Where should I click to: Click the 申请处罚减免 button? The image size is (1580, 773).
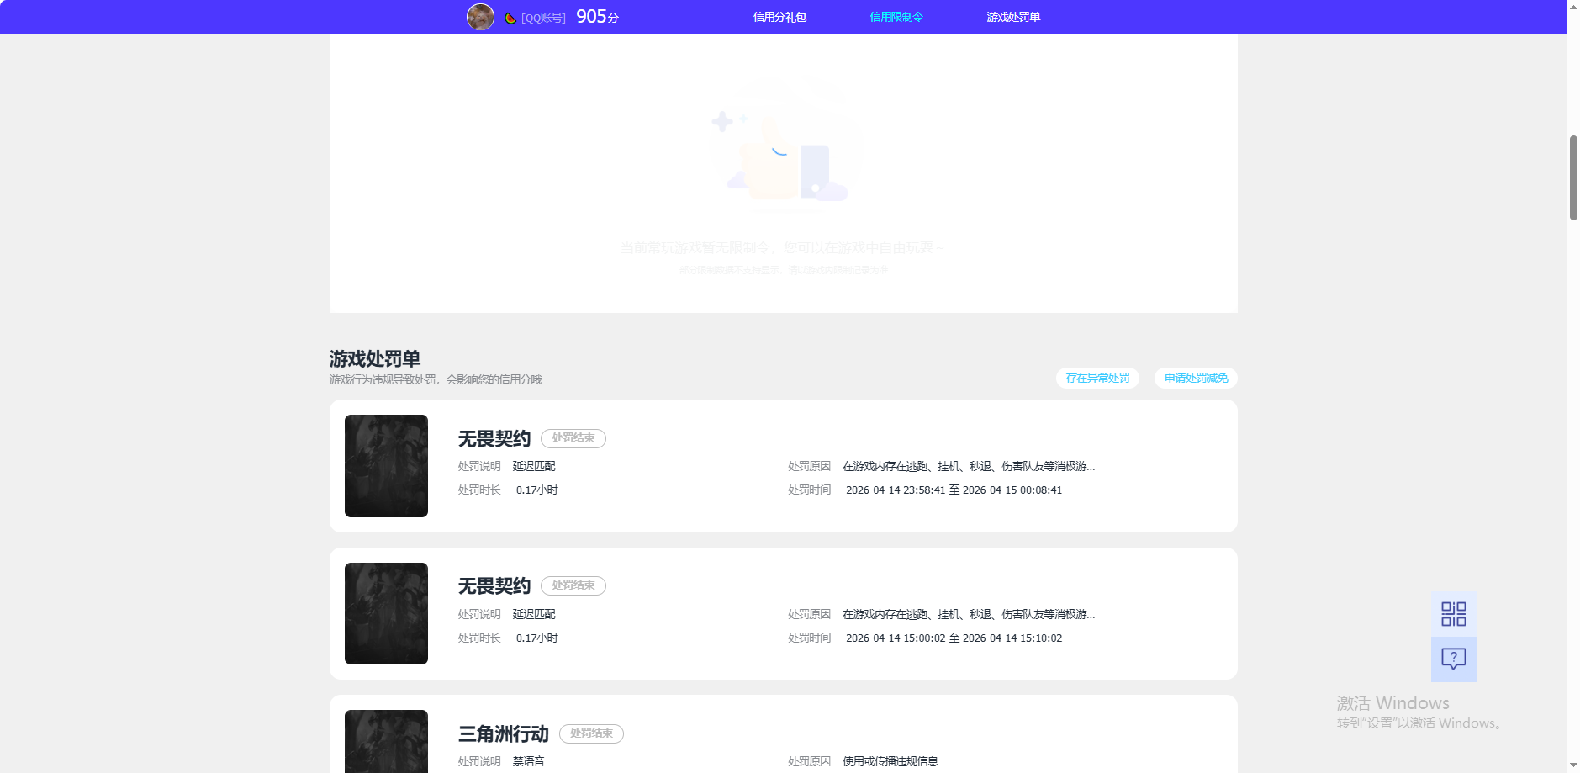click(x=1196, y=379)
